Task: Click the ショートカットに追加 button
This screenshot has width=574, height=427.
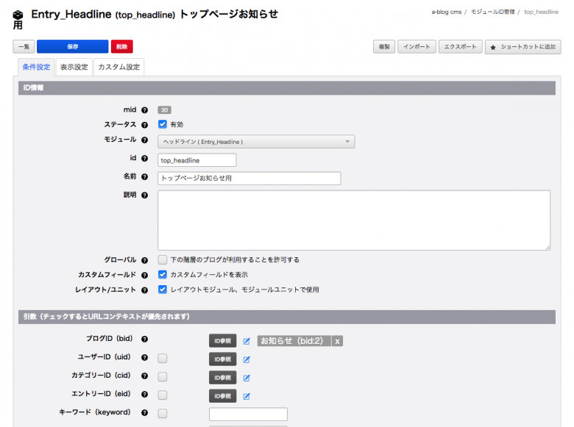Action: point(522,47)
